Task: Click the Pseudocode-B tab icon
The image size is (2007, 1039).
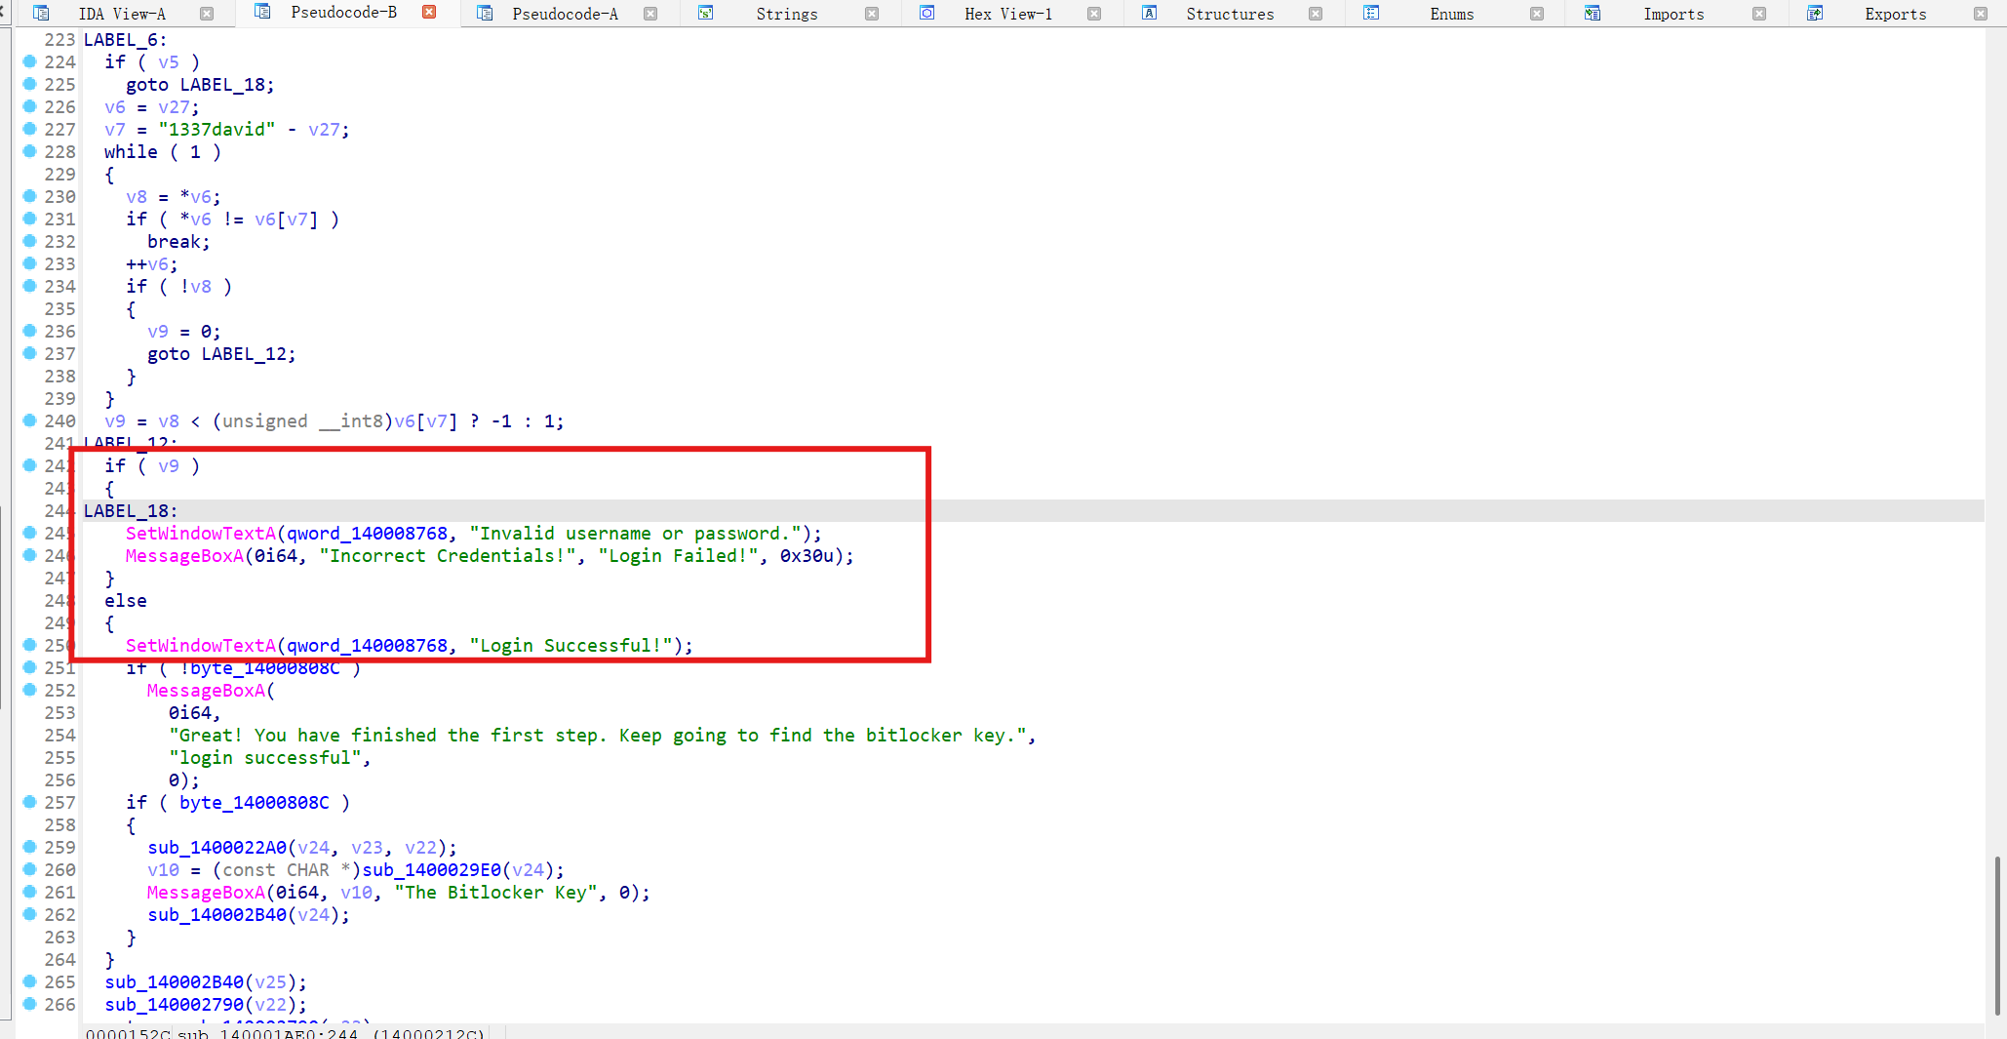Action: [261, 12]
